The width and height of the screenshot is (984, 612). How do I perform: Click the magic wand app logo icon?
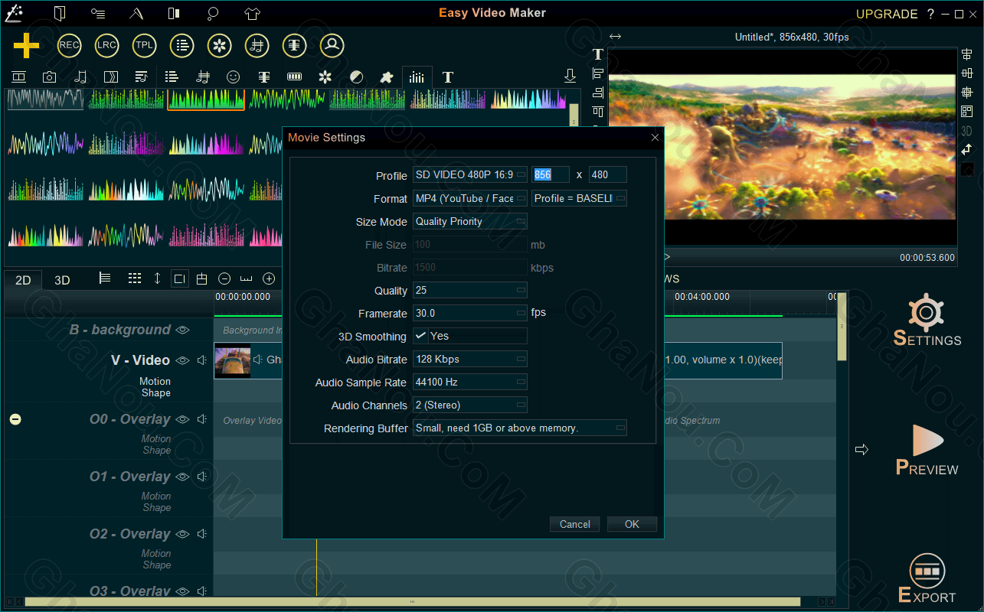pyautogui.click(x=13, y=13)
